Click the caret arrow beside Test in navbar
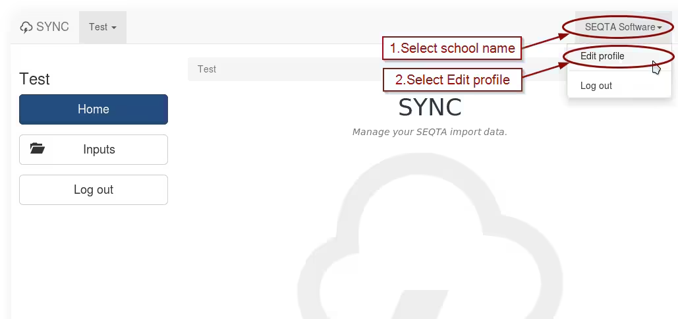 pos(114,28)
